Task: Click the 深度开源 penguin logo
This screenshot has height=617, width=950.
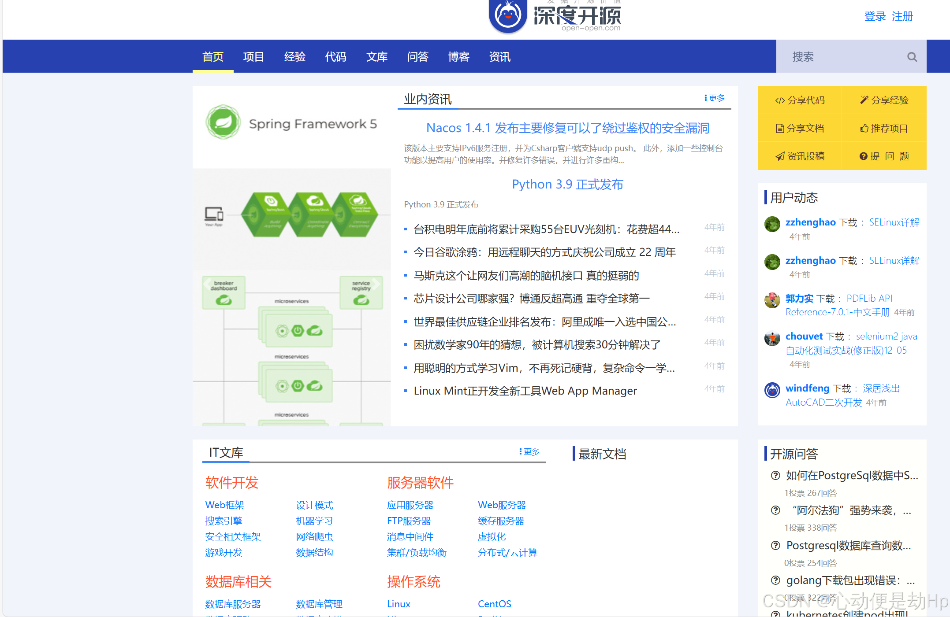Action: (508, 16)
